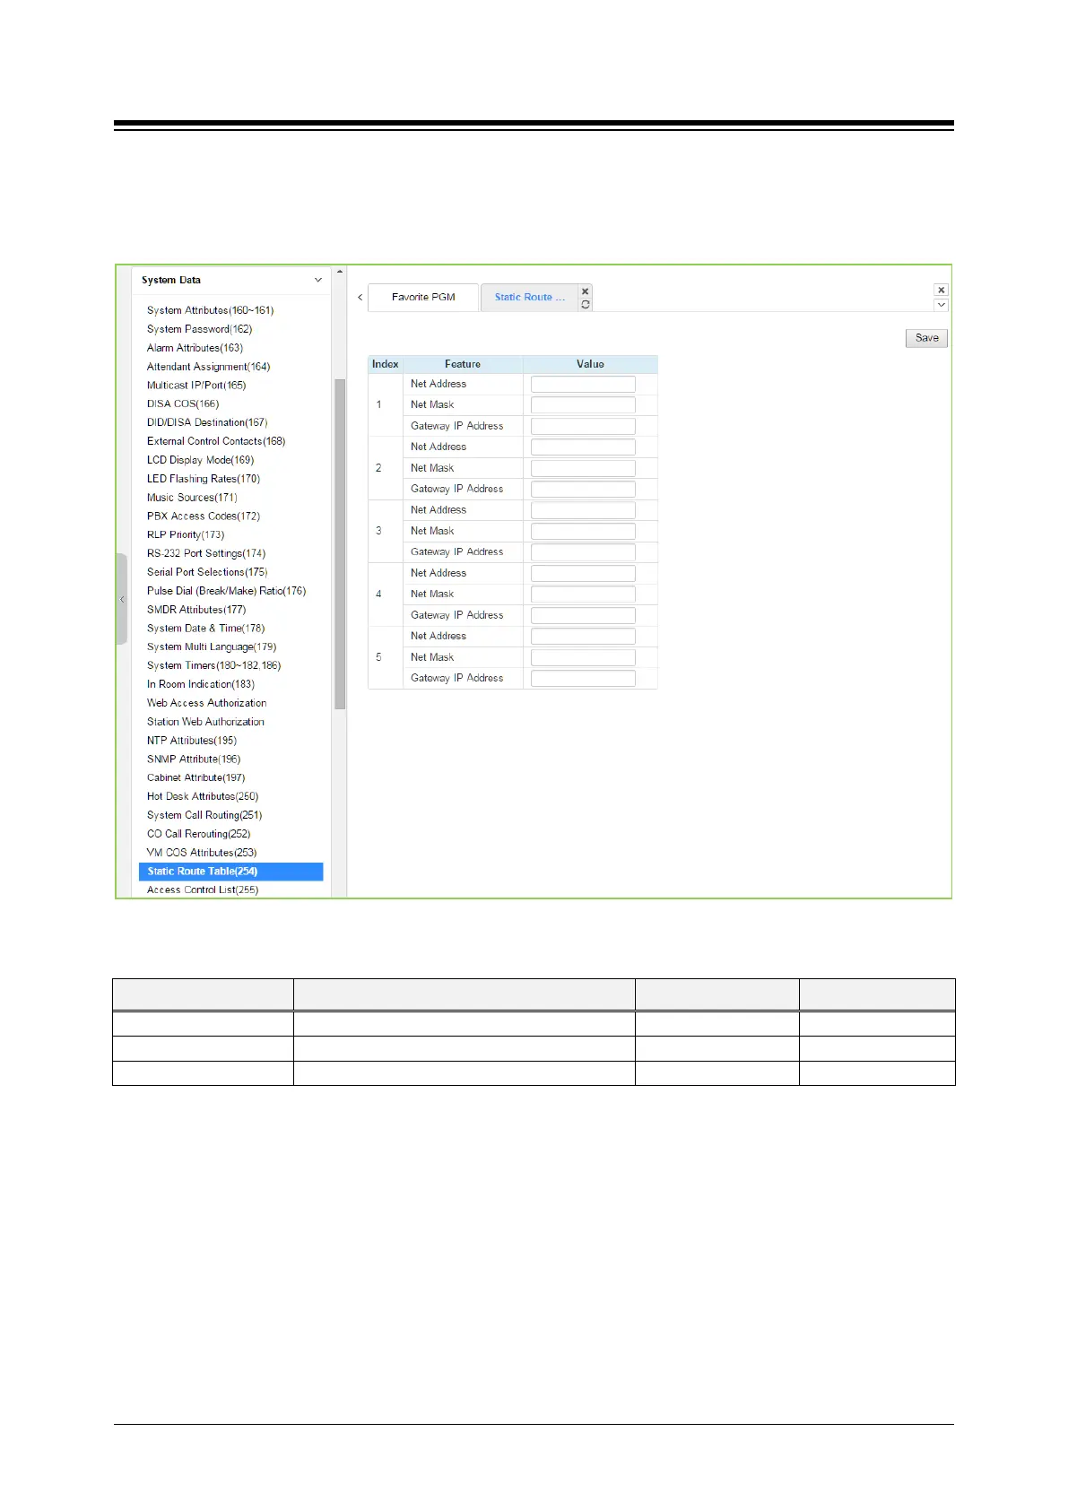This screenshot has height=1510, width=1068.
Task: Open CO Call Rerouting(252)
Action: (198, 834)
